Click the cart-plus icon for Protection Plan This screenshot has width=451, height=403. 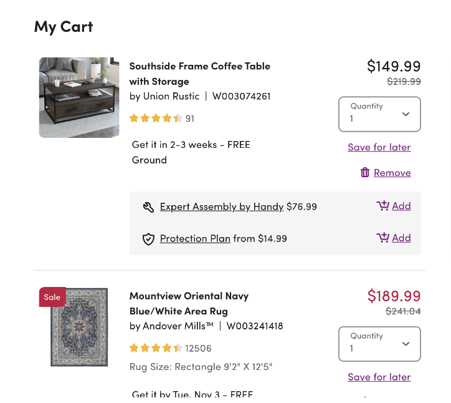pos(383,238)
